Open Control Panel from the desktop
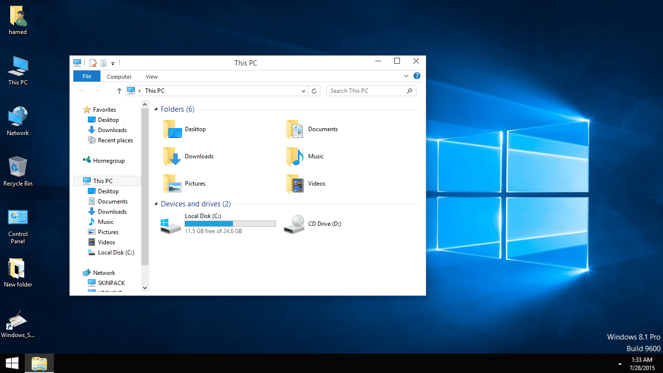This screenshot has width=663, height=373. pyautogui.click(x=17, y=217)
